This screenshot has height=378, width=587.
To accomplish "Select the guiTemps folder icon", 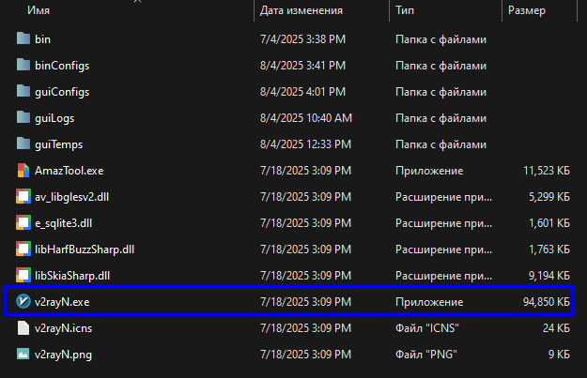I will (24, 144).
